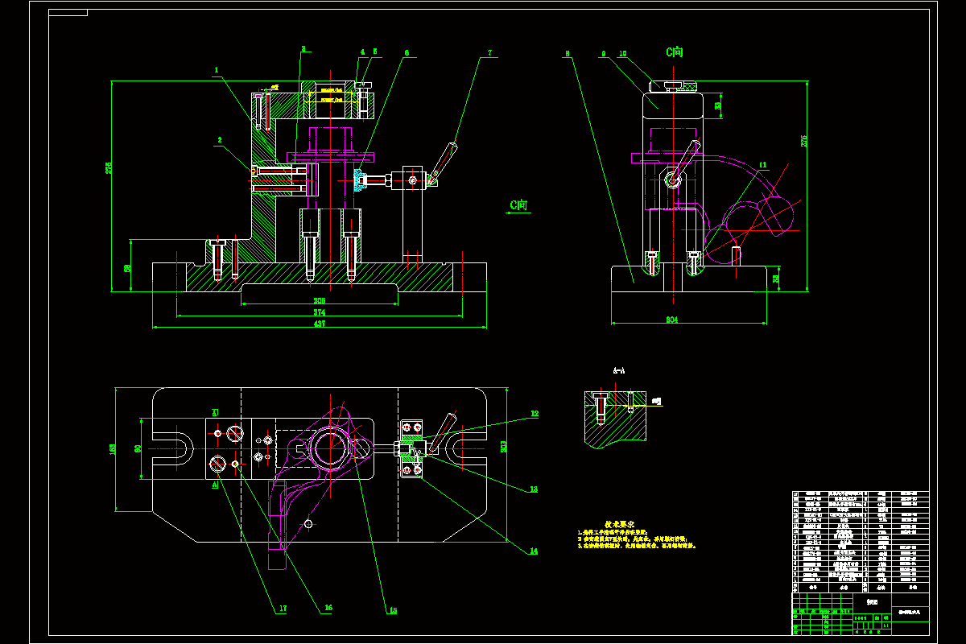Select the clamp handle lever in front view
The height and width of the screenshot is (644, 966).
(x=443, y=163)
